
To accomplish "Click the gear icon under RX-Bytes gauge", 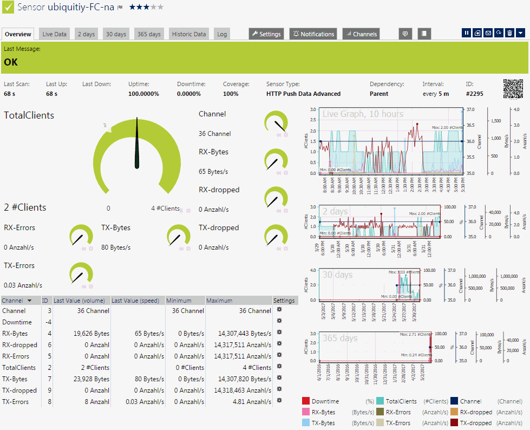I will pyautogui.click(x=286, y=173).
